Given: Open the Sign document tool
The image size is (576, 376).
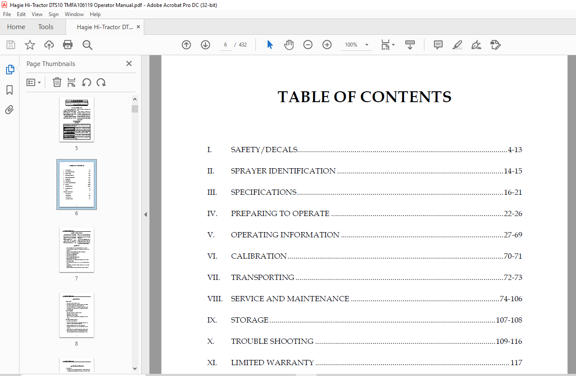Looking at the screenshot, I should (x=476, y=45).
